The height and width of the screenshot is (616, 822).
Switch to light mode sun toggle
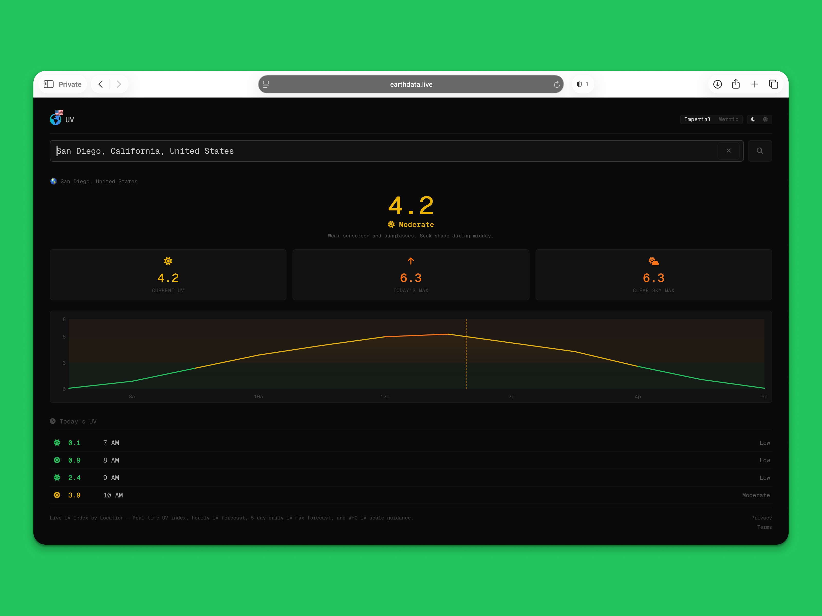coord(765,119)
